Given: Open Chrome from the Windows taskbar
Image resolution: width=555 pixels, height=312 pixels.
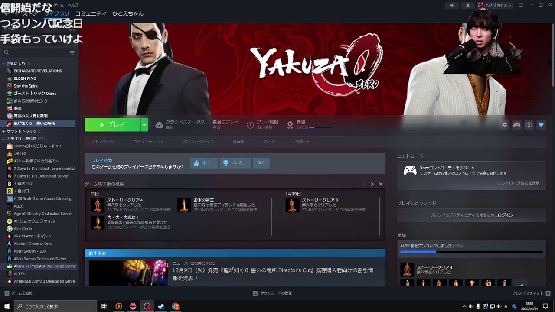Looking at the screenshot, I should coord(176,306).
